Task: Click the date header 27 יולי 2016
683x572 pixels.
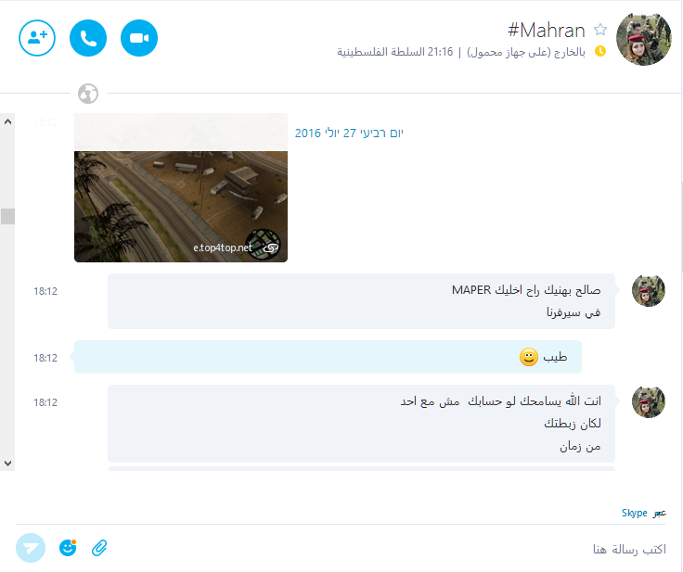Action: 349,133
